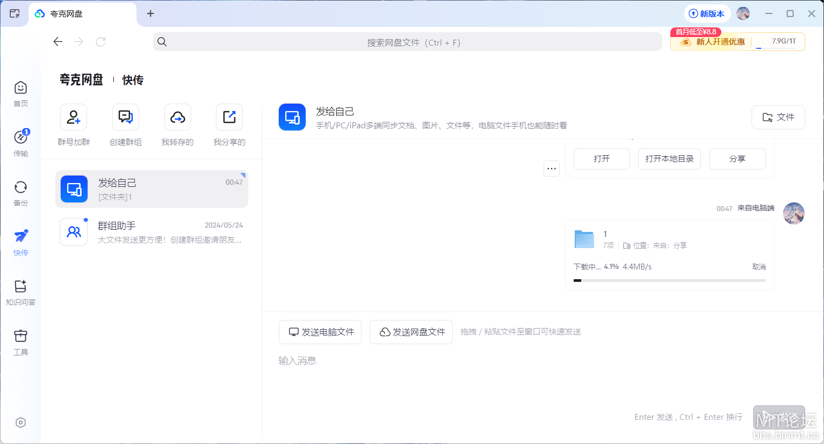Open settings hexagon icon at bottom left

pyautogui.click(x=20, y=423)
